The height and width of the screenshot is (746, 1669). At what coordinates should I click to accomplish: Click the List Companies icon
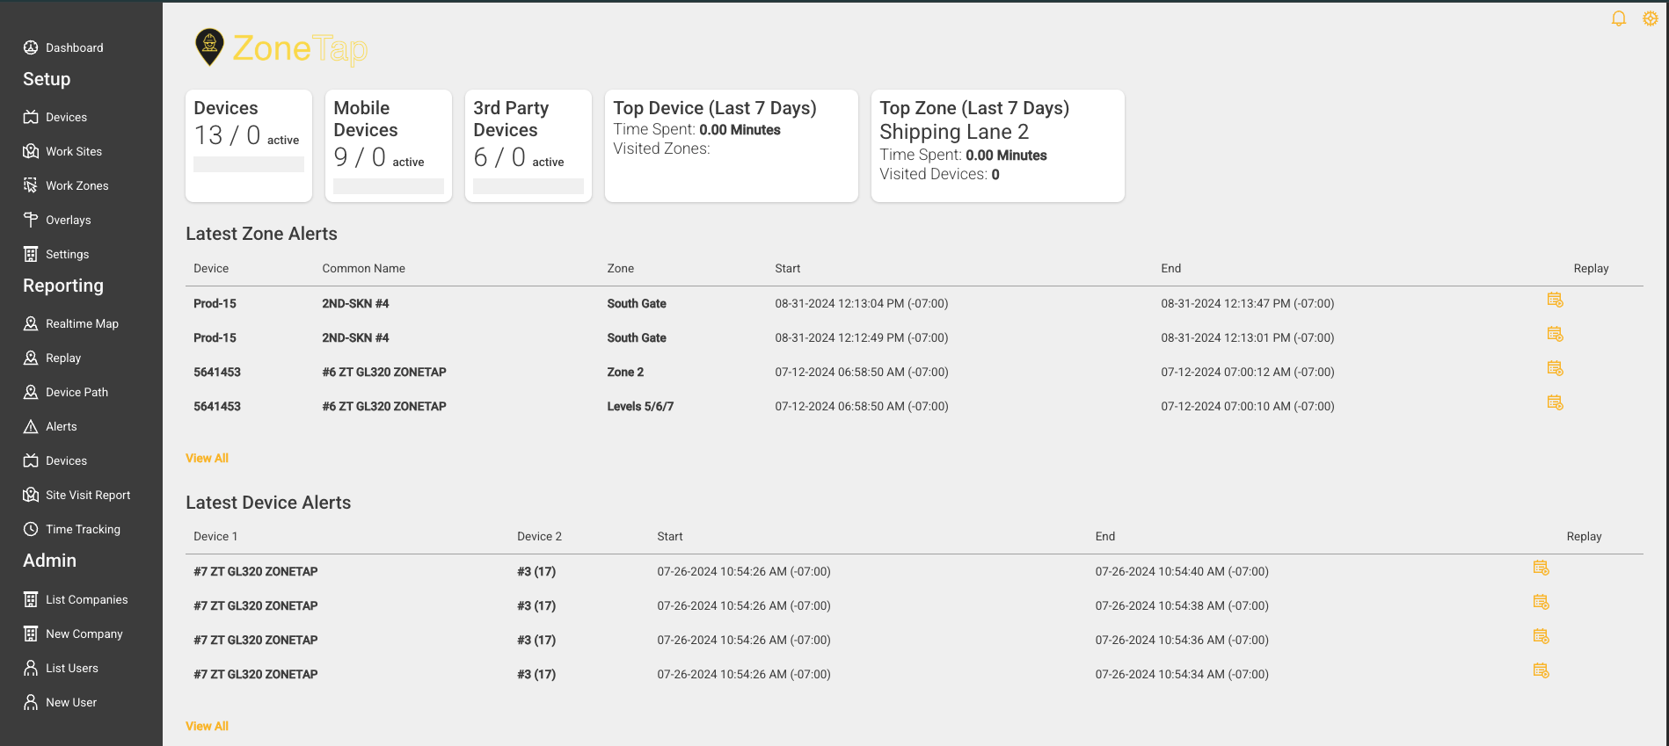[x=31, y=599]
